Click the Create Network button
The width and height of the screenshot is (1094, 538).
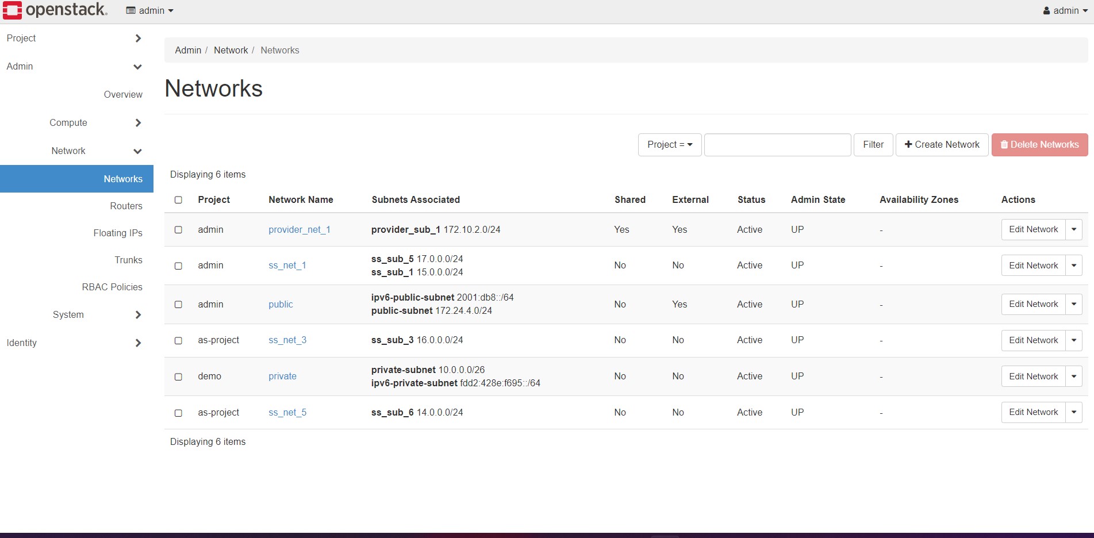[x=942, y=145]
